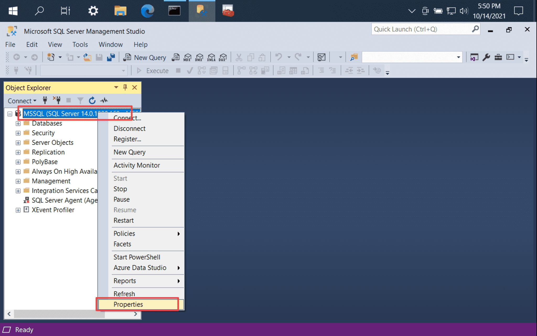
Task: Click the Undo icon in toolbar
Action: point(278,57)
